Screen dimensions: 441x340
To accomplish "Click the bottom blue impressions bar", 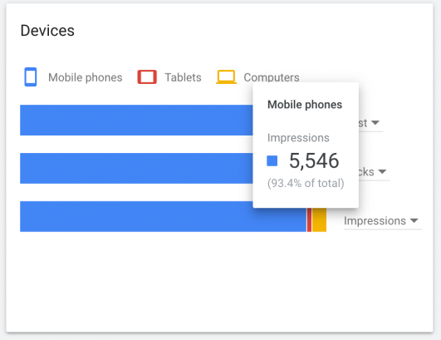I will point(163,216).
